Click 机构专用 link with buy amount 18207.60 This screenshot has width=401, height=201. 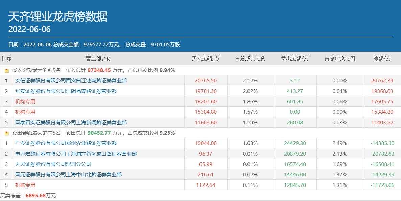pyautogui.click(x=25, y=102)
